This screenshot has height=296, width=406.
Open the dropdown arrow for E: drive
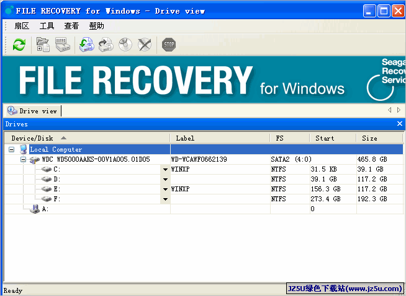coord(165,189)
